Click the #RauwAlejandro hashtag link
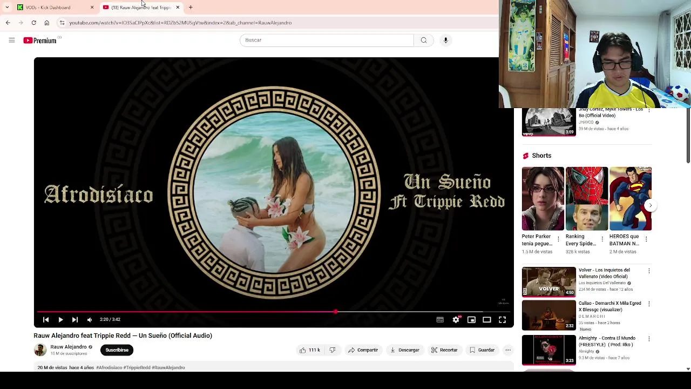The image size is (691, 389). [168, 367]
